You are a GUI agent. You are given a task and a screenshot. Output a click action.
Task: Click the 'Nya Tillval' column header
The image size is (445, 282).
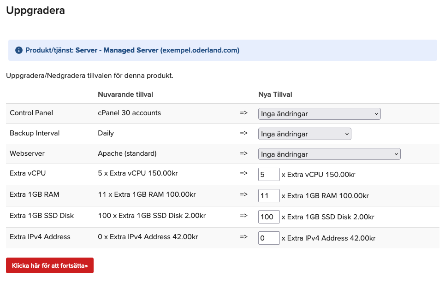pyautogui.click(x=275, y=94)
